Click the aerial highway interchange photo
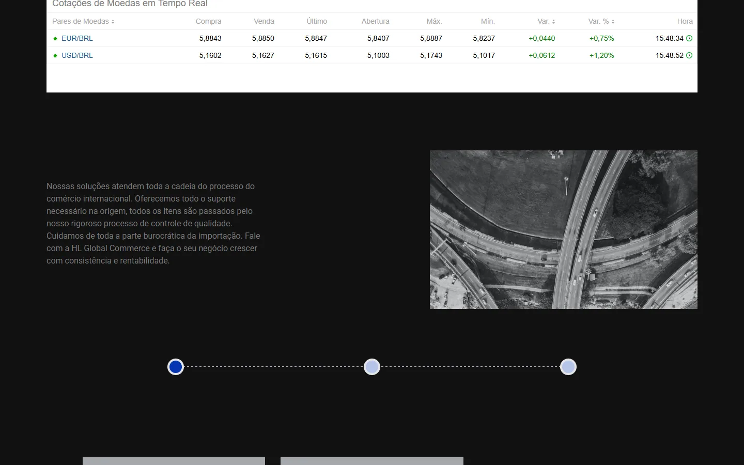The height and width of the screenshot is (465, 744). [564, 229]
